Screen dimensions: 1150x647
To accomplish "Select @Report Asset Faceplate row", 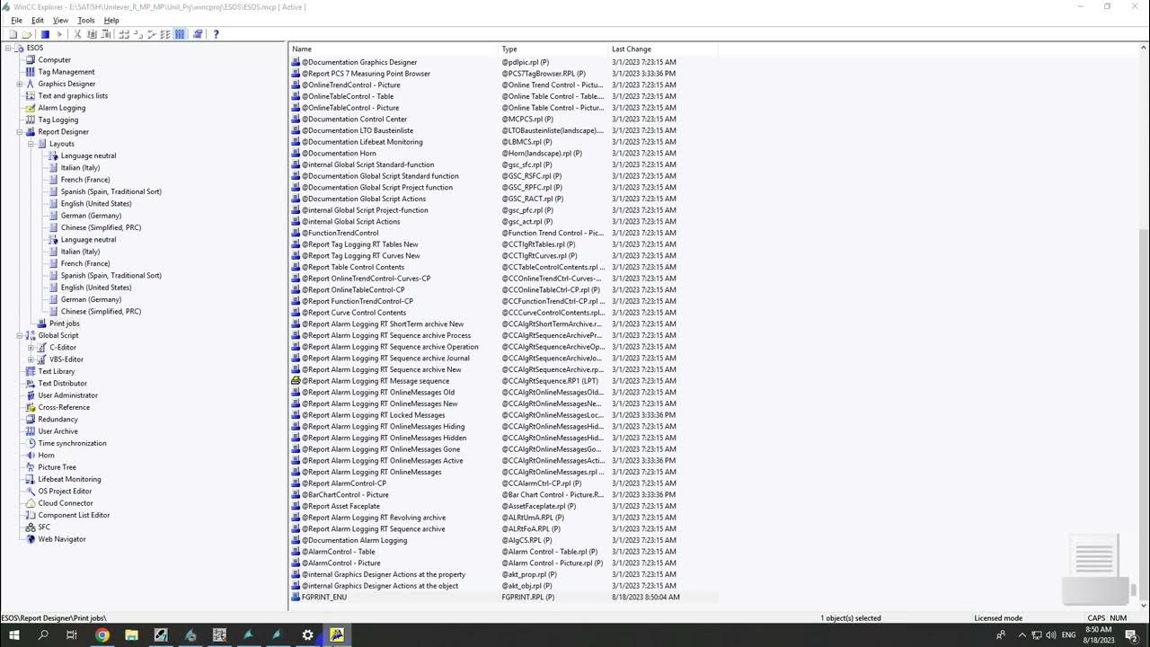I will 503,506.
